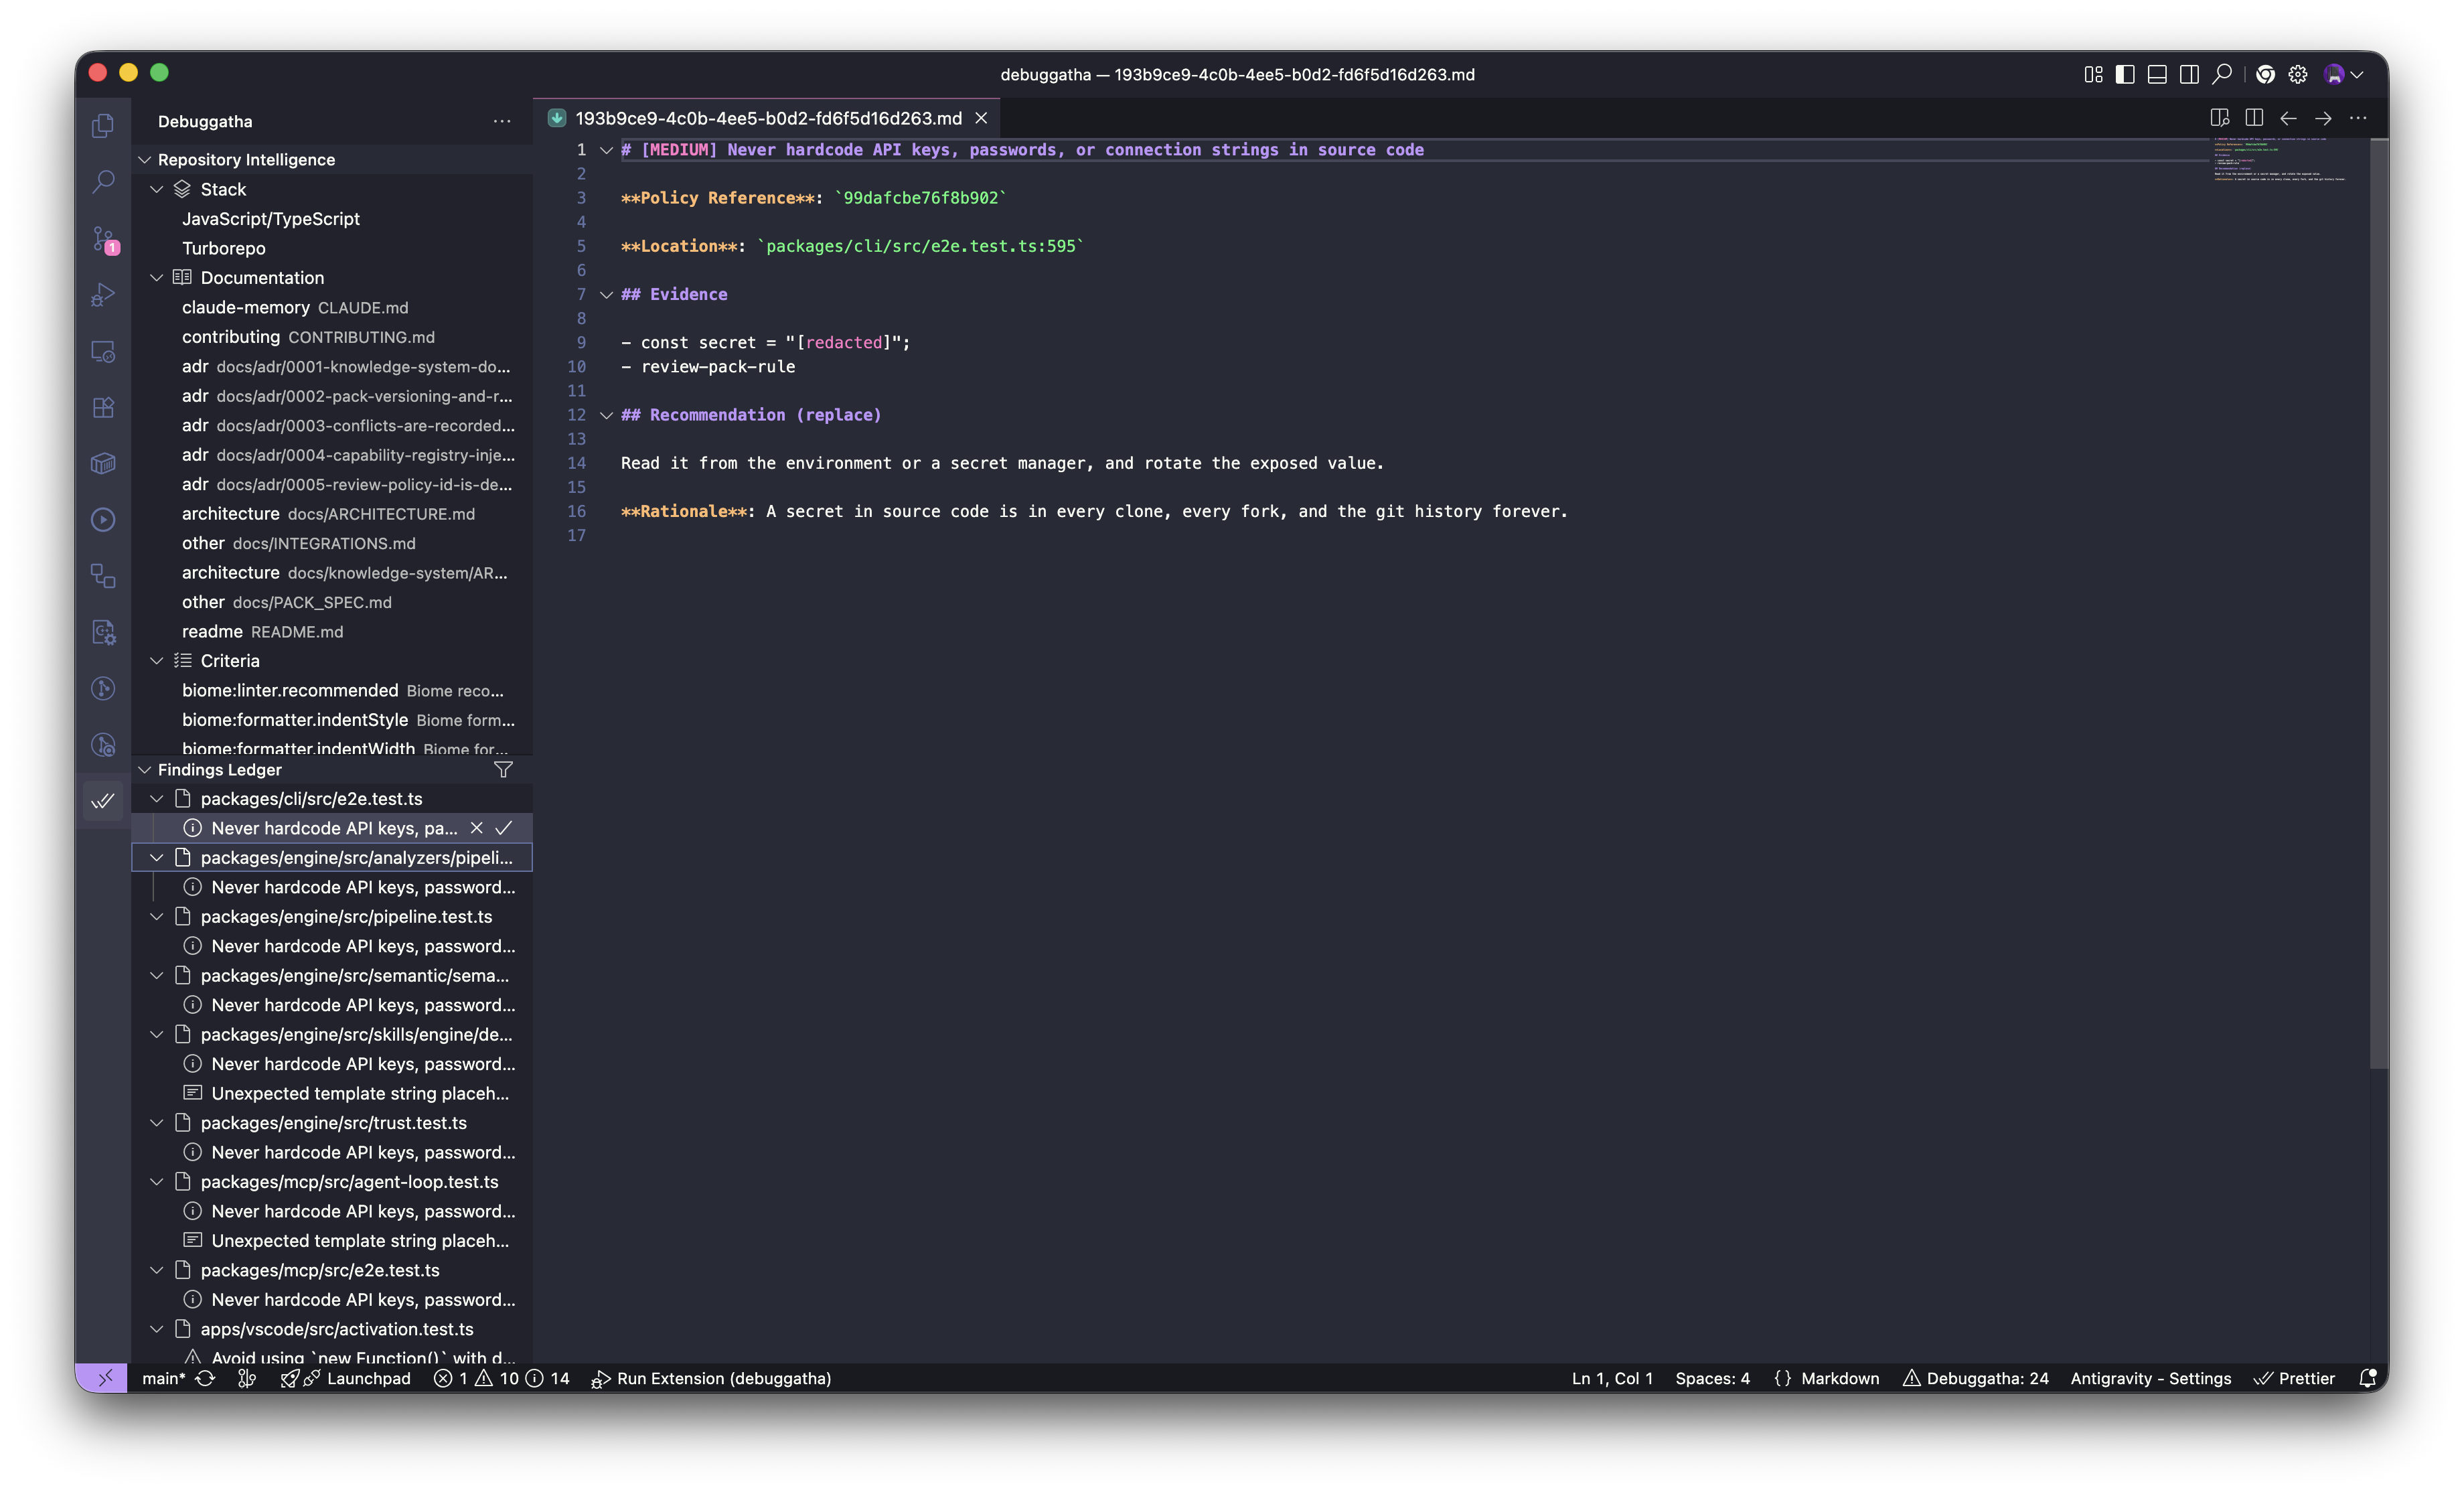Open problems errors and warnings counter
Image resolution: width=2464 pixels, height=1492 pixels.
point(501,1378)
